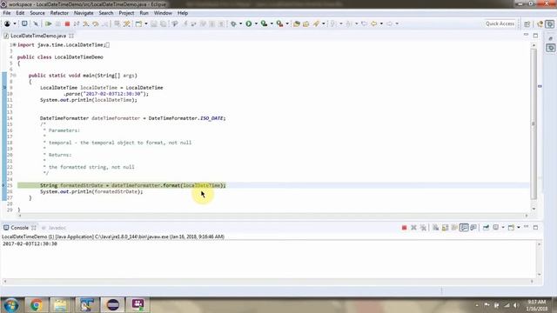Select the LocalDateTimeDemo.java editor tab

click(x=38, y=36)
